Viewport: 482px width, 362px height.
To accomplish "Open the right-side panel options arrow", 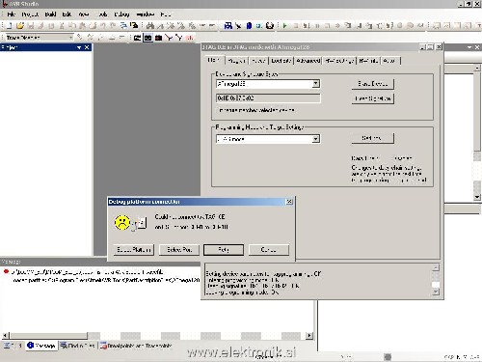I will coord(469,47).
